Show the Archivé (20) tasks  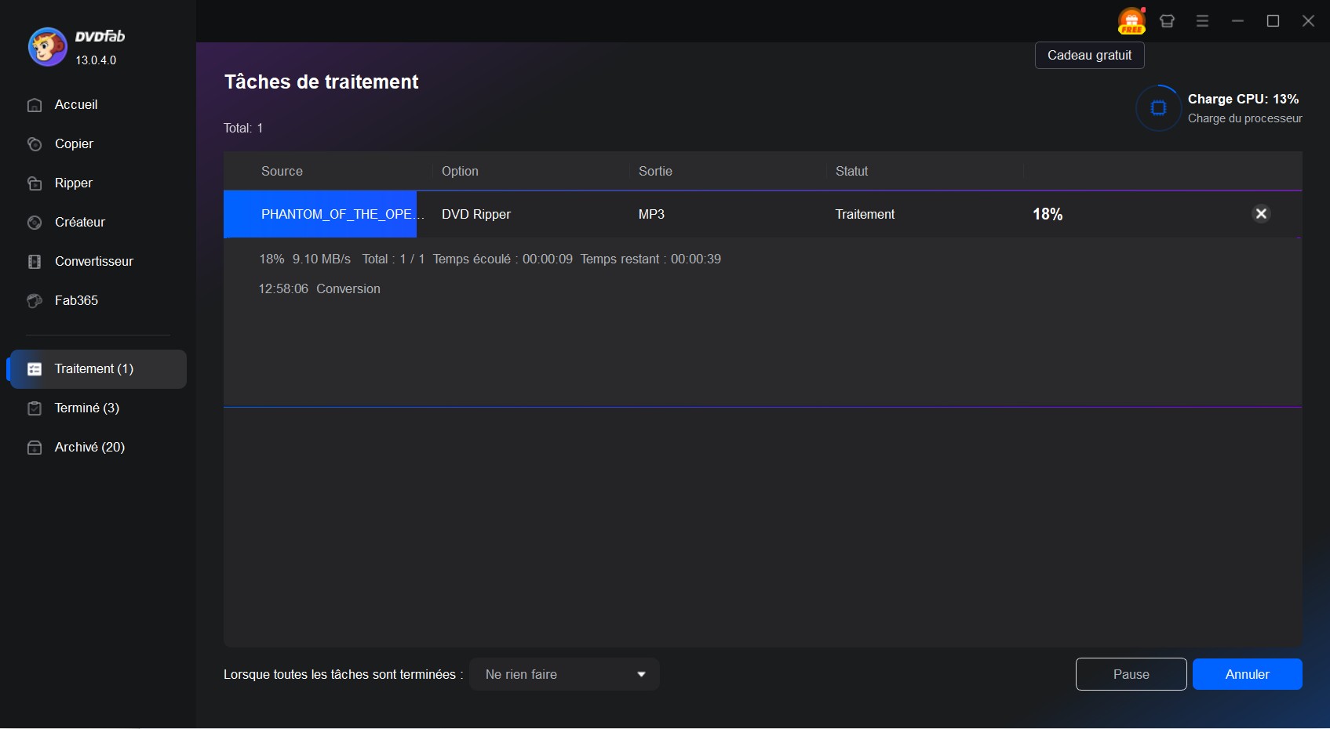coord(89,448)
